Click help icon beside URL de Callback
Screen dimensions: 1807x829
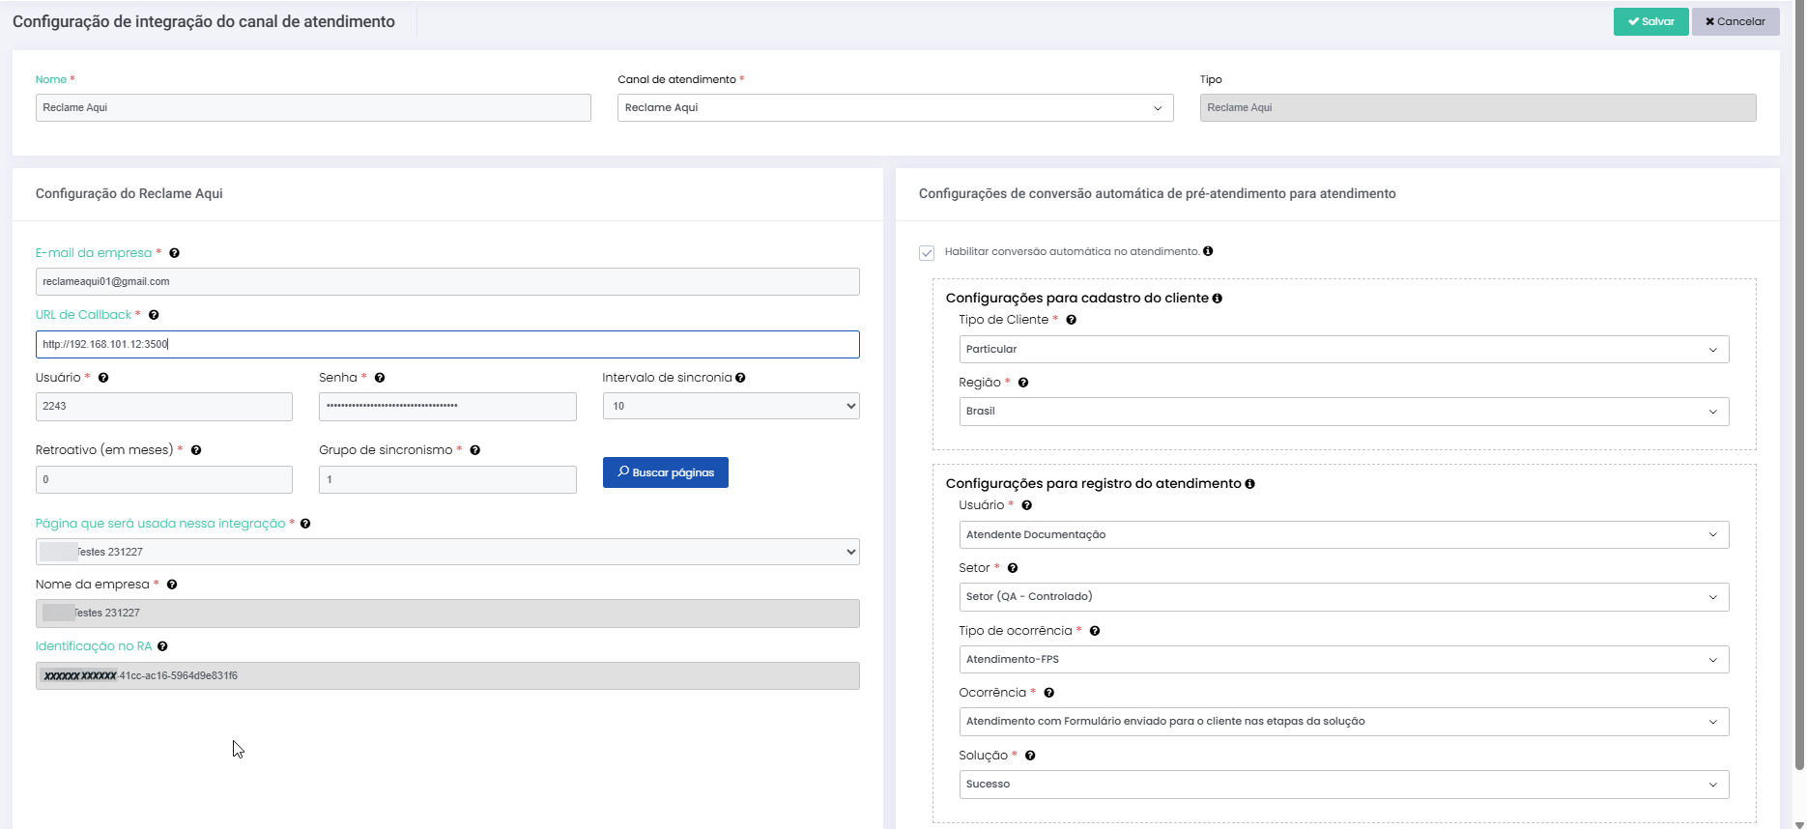point(154,315)
